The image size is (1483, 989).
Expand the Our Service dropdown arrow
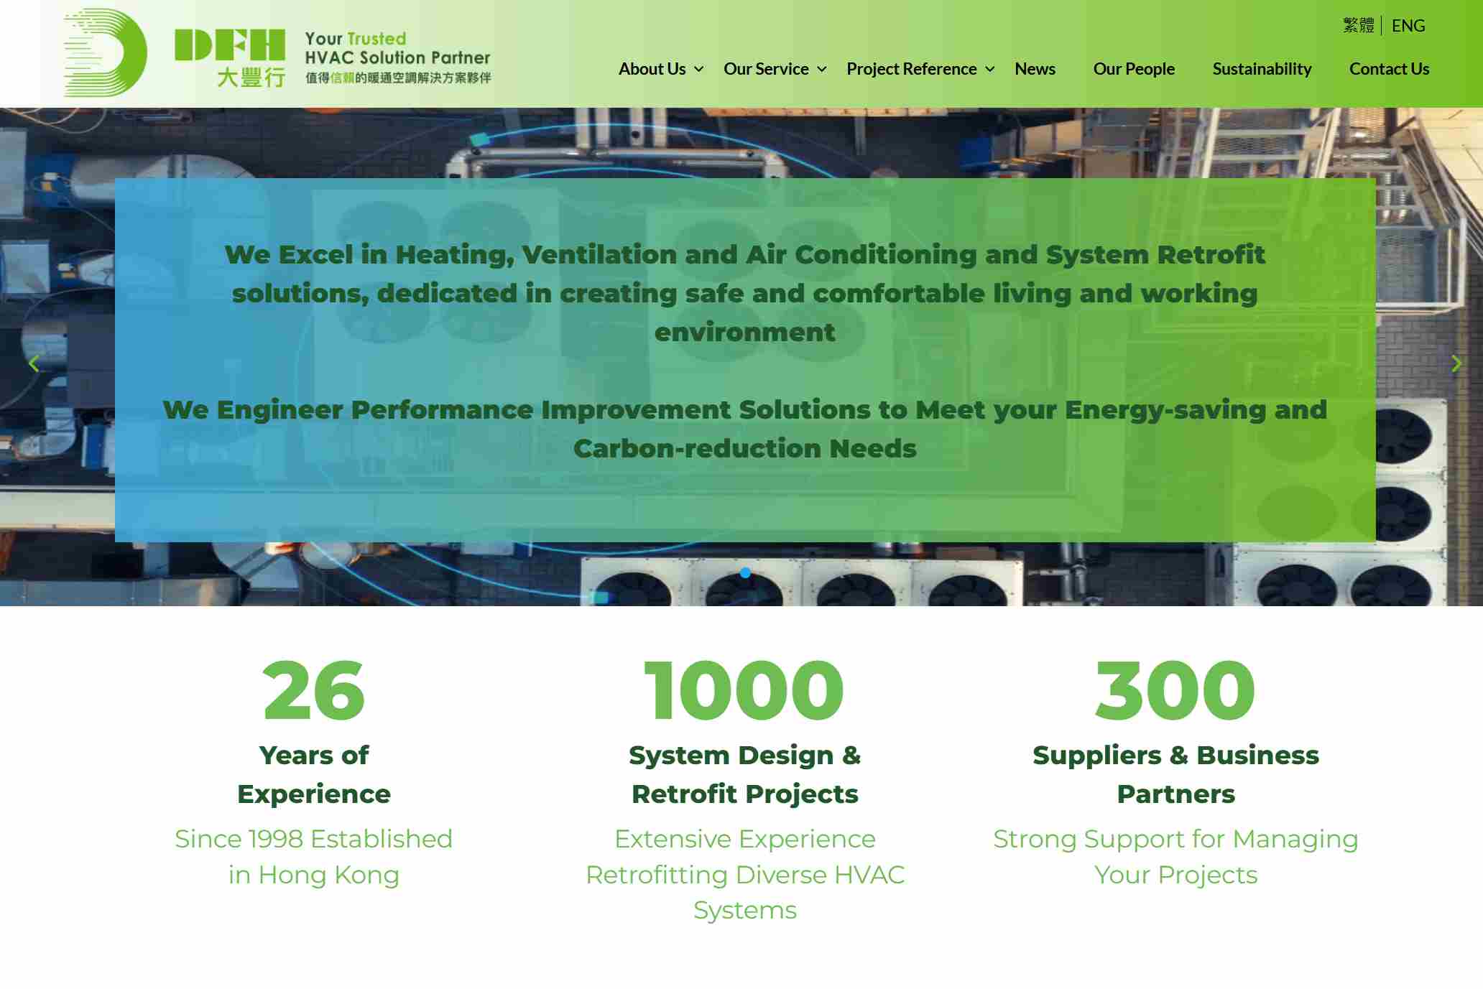(822, 70)
